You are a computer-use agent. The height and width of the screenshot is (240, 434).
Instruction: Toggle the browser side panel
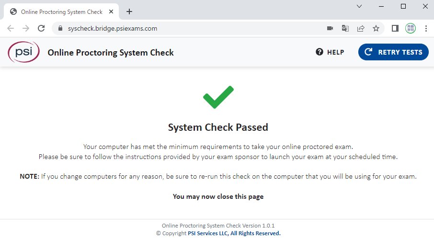(395, 28)
